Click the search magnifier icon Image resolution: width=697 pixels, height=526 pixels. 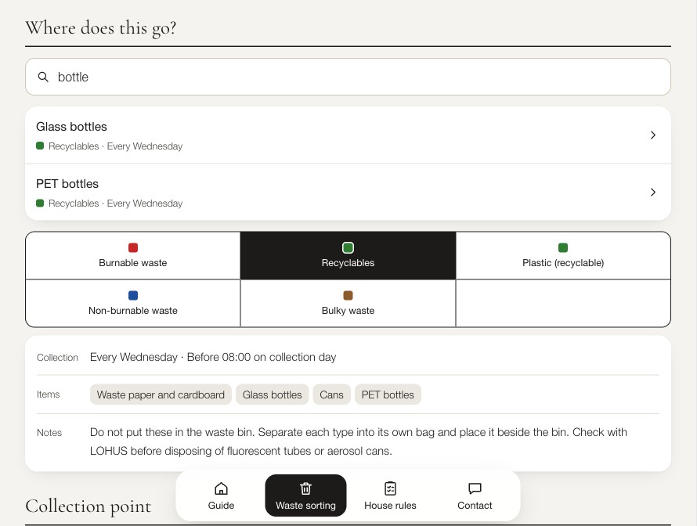[43, 77]
